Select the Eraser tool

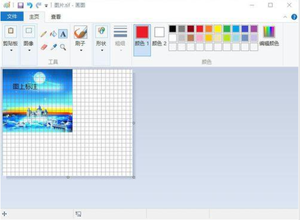coord(44,47)
